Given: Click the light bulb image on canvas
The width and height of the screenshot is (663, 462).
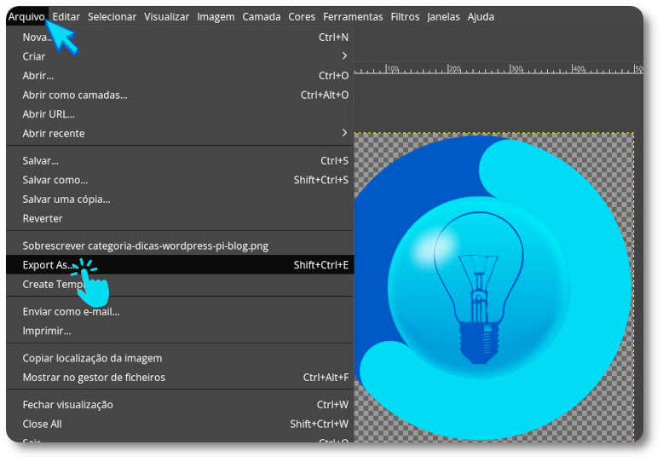Looking at the screenshot, I should [x=478, y=287].
